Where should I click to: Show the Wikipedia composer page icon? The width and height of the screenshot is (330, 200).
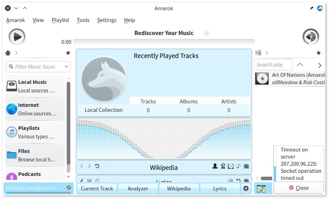point(223,166)
